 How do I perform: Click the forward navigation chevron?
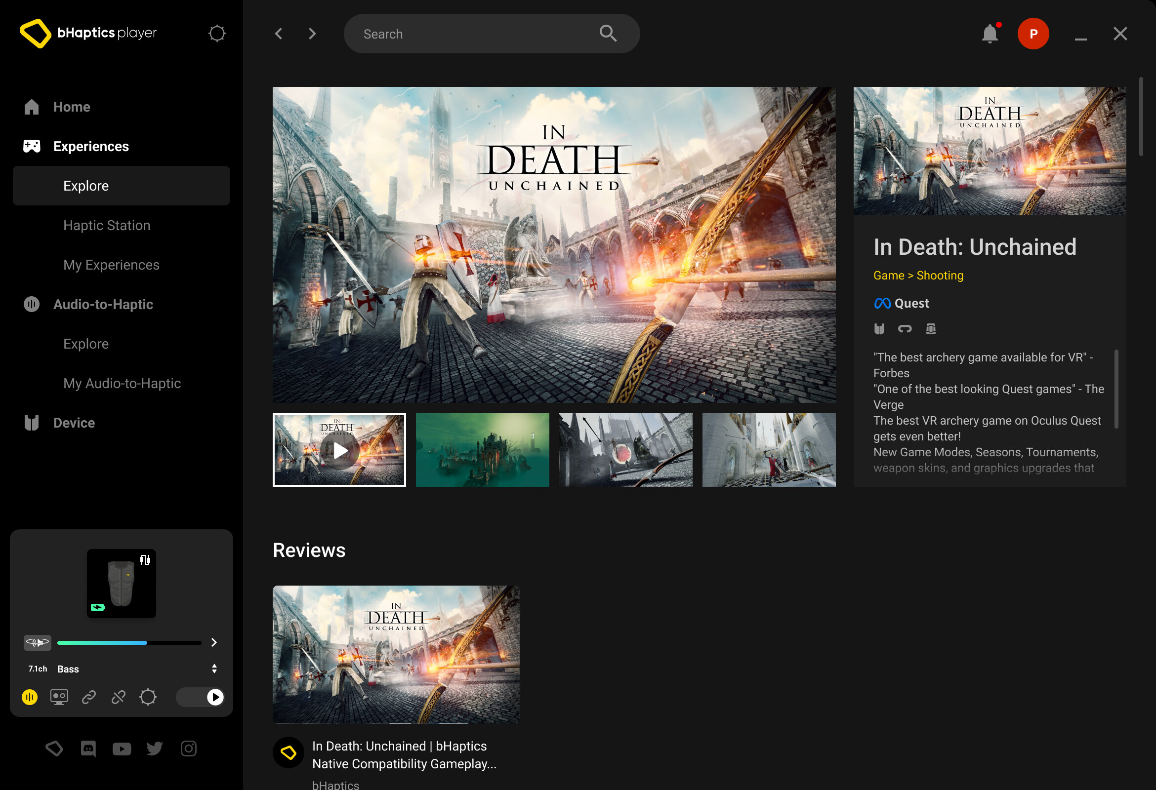[x=312, y=33]
